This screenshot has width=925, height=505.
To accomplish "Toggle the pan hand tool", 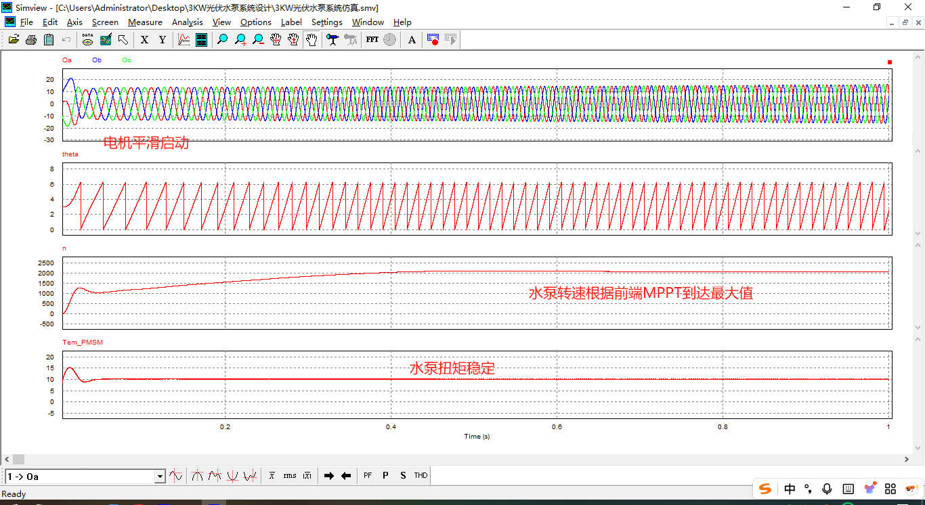I will click(x=311, y=40).
